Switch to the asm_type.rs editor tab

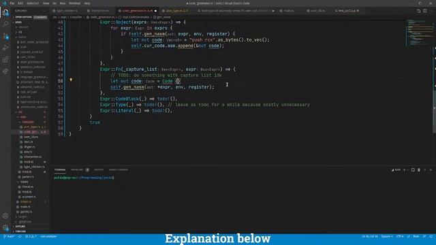pyautogui.click(x=177, y=11)
